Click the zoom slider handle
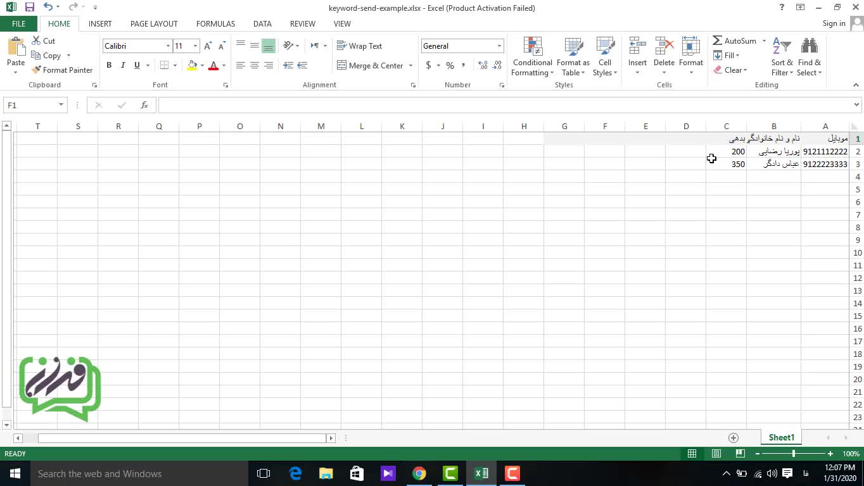 click(793, 454)
